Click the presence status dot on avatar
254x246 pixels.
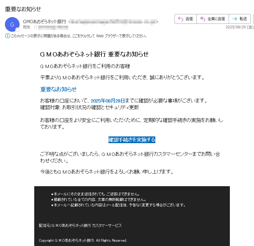pos(18,30)
